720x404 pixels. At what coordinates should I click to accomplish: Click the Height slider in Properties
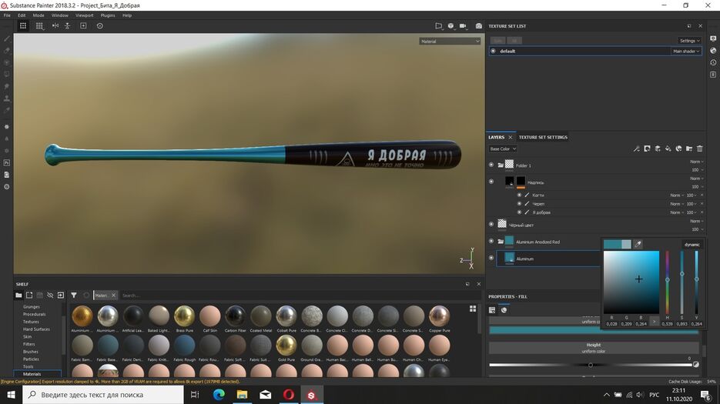point(591,365)
